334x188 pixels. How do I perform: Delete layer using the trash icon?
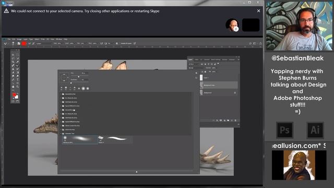point(235,121)
